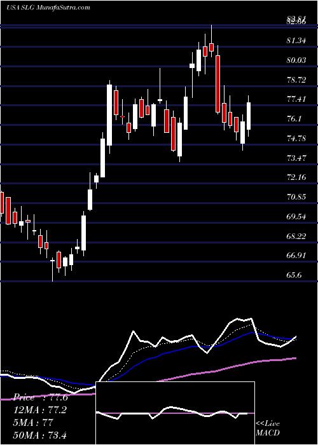Click the 65.6 price axis label
The width and height of the screenshot is (318, 445).
pyautogui.click(x=294, y=275)
